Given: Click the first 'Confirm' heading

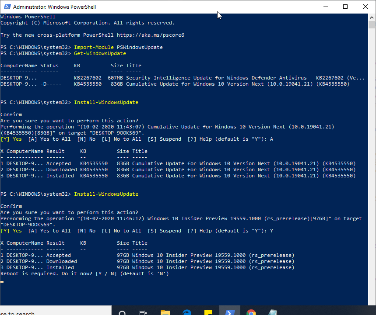Looking at the screenshot, I should click(11, 114).
